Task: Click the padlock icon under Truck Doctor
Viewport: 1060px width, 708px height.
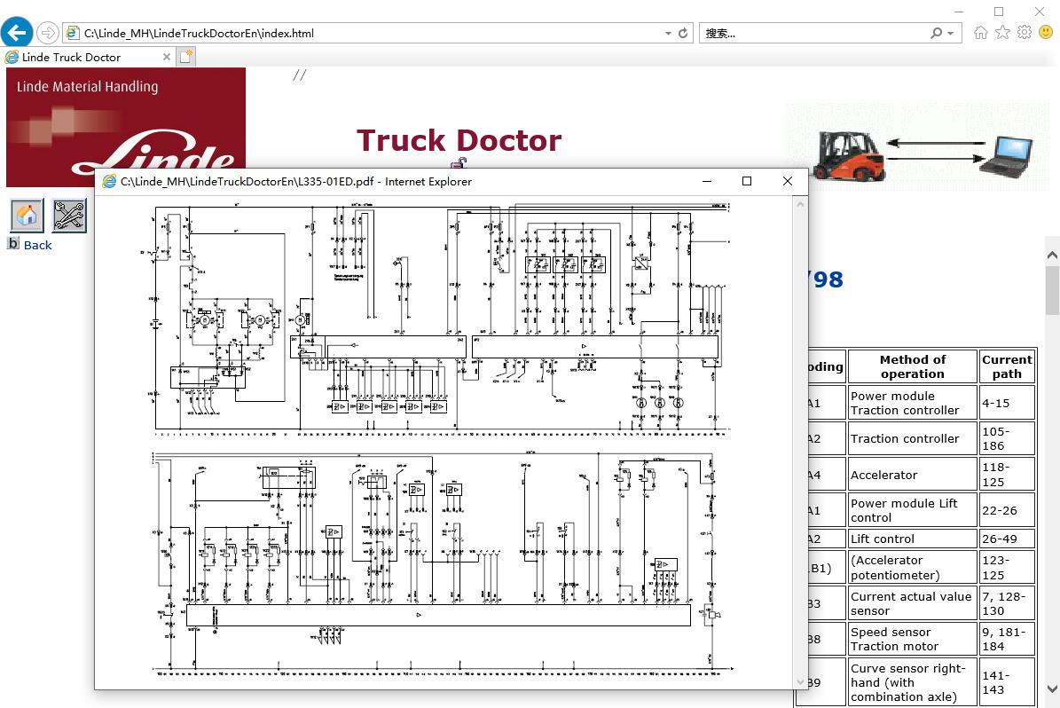Action: click(459, 162)
